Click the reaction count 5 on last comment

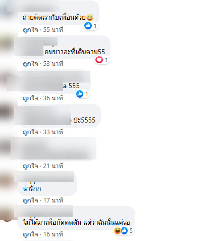pos(131,230)
